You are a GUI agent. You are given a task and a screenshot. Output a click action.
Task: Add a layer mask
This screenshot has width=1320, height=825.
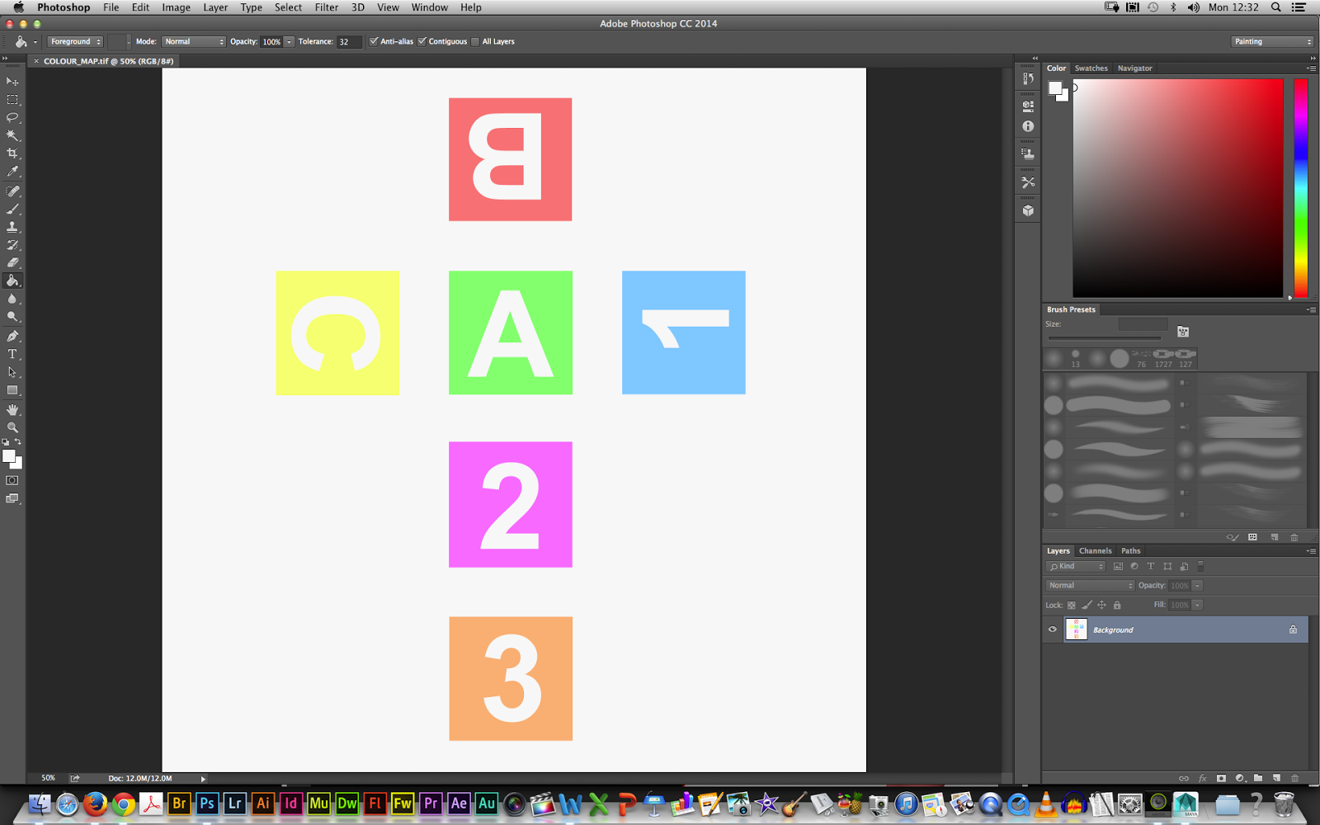pyautogui.click(x=1221, y=778)
